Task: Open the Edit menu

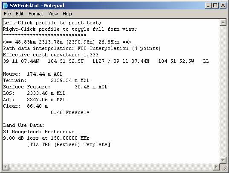Action: pyautogui.click(x=20, y=14)
